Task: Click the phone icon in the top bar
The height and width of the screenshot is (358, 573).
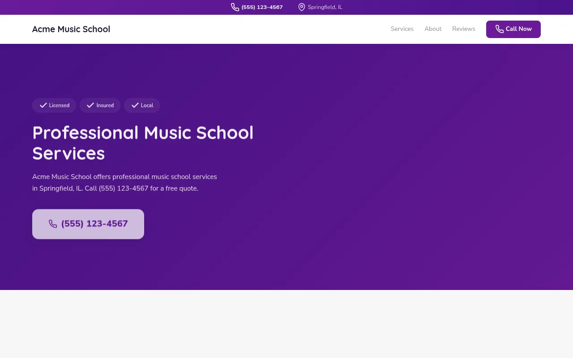Action: (x=235, y=7)
